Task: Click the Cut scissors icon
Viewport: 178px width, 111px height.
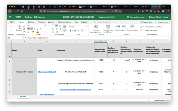Action: pyautogui.click(x=24, y=26)
